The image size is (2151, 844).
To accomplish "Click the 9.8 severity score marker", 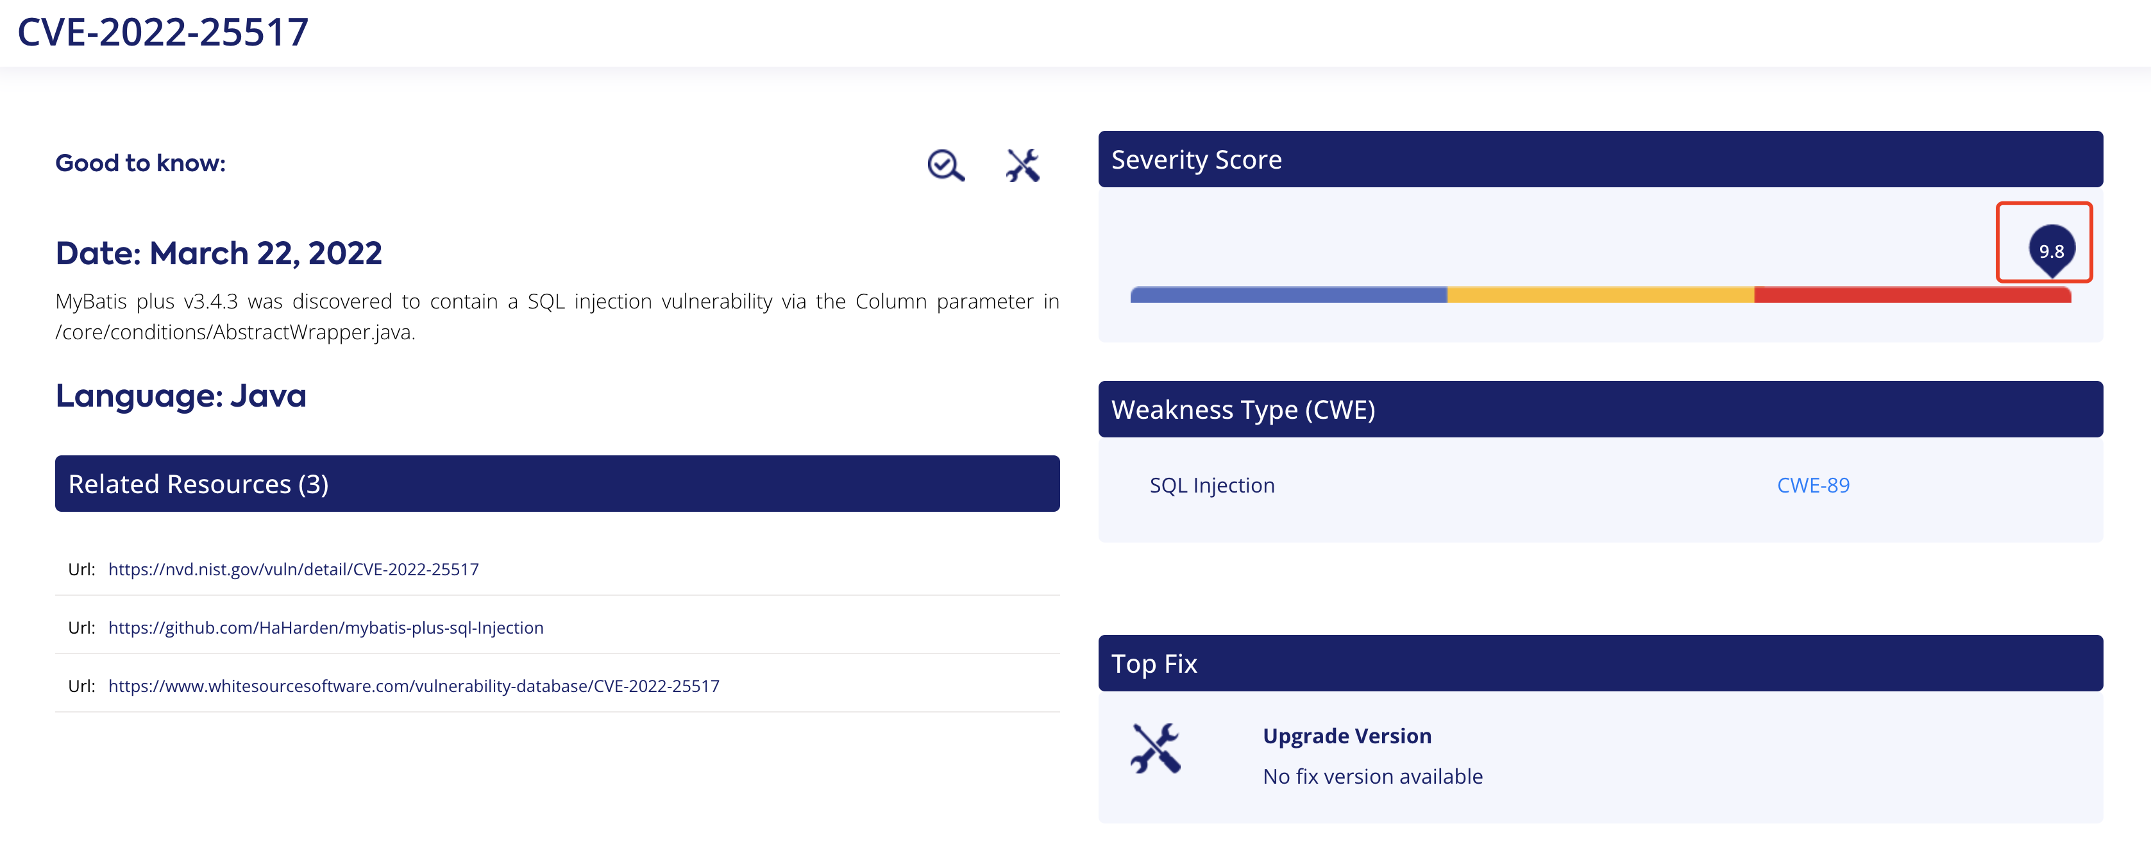I will (2051, 249).
